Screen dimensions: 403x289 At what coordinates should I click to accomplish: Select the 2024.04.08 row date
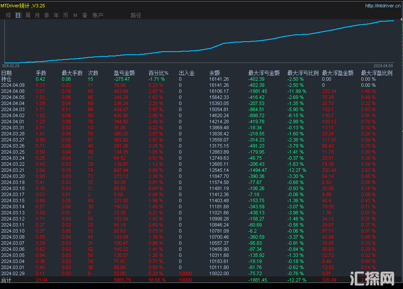click(x=13, y=91)
